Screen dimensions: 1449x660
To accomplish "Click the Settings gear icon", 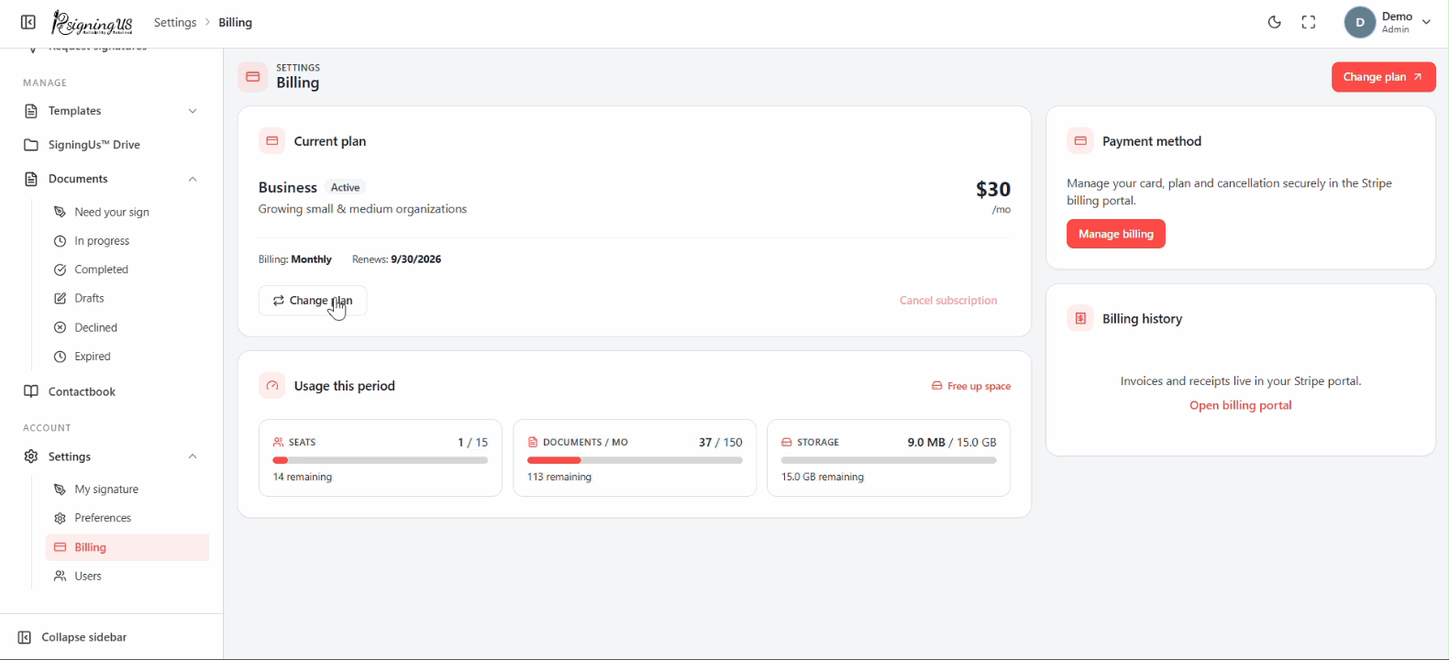I will [x=31, y=456].
